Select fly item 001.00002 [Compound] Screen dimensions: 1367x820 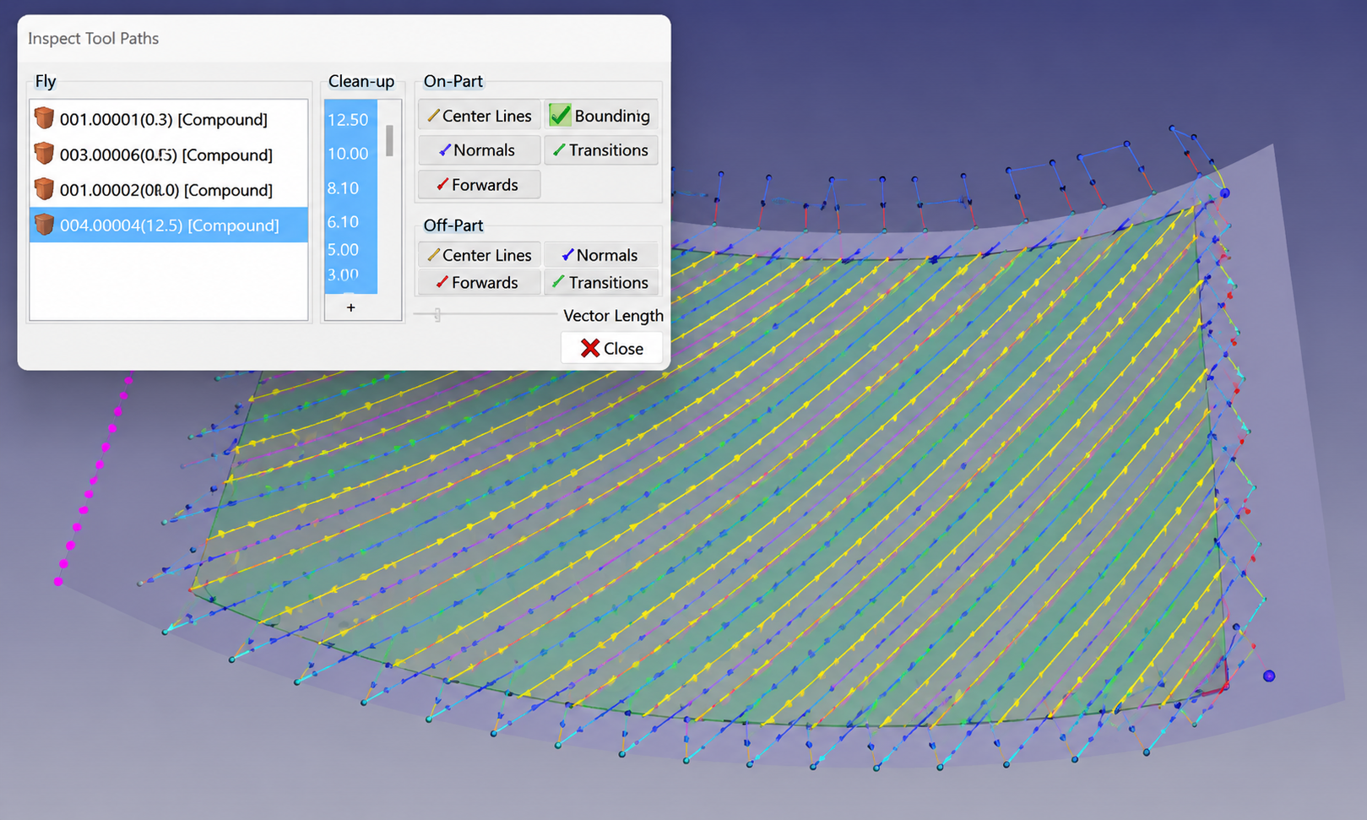pos(169,190)
